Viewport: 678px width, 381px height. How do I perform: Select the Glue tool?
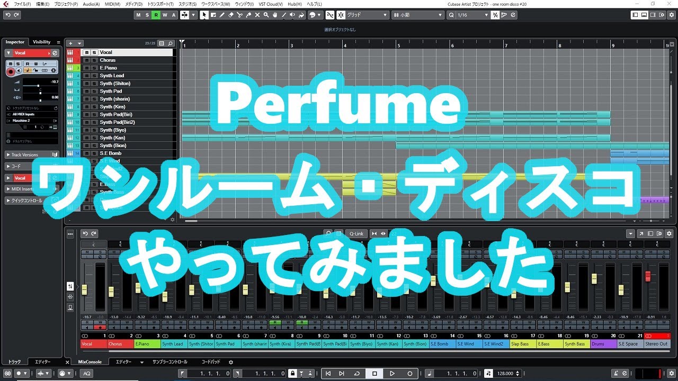click(249, 15)
